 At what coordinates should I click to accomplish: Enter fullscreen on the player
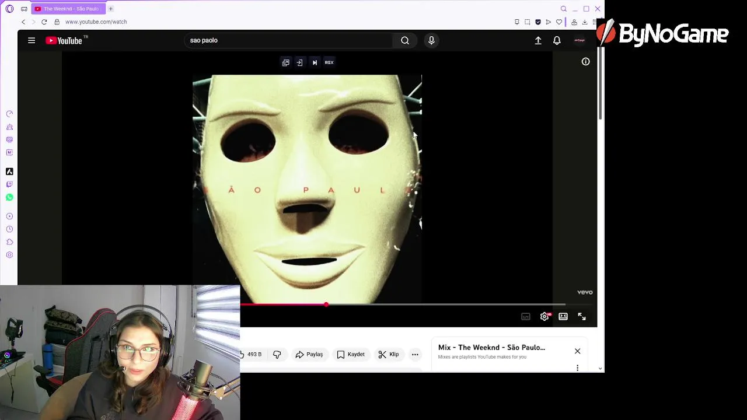[582, 316]
